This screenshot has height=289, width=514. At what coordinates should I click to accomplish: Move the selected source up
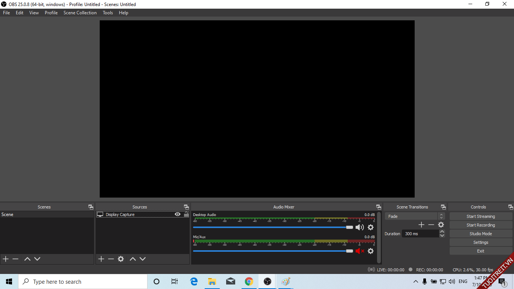[x=133, y=259]
